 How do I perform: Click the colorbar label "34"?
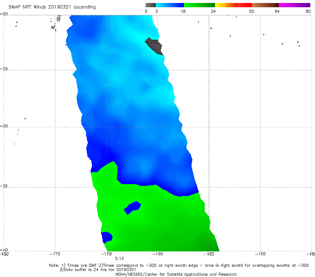[x=213, y=12]
